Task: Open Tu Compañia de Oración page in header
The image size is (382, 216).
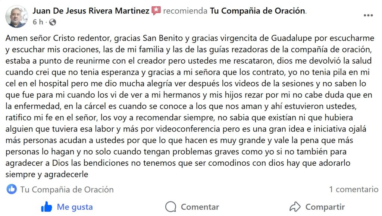Action: (x=257, y=11)
